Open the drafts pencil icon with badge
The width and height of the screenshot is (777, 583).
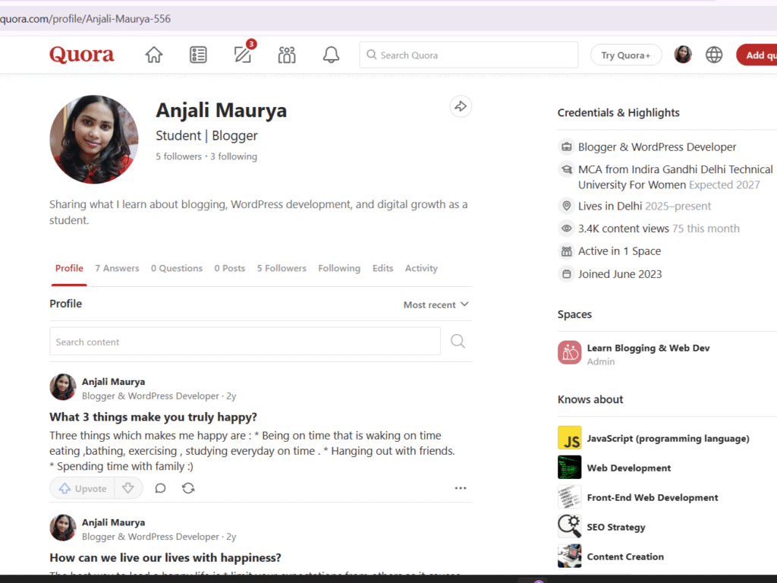coord(242,55)
